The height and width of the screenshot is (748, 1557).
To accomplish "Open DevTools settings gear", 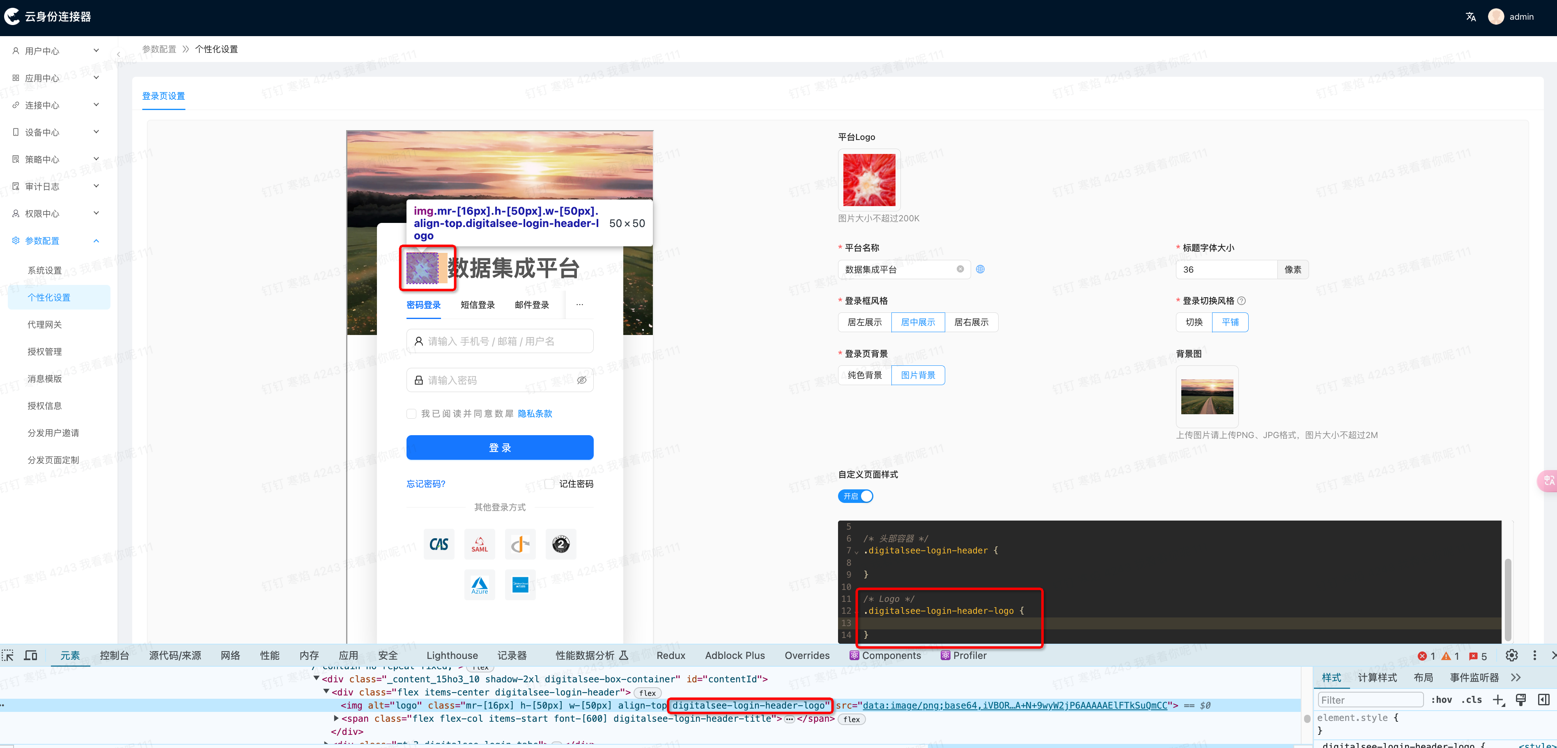I will [1512, 656].
